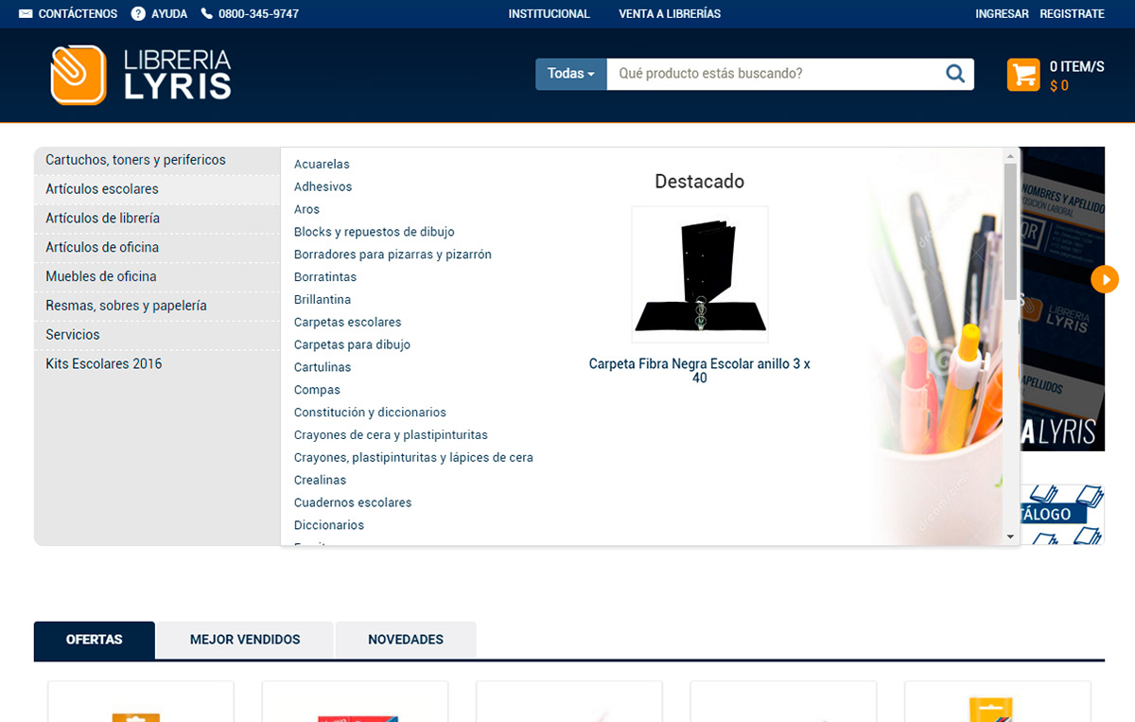Click the product search input field
The height and width of the screenshot is (722, 1135).
coord(771,74)
